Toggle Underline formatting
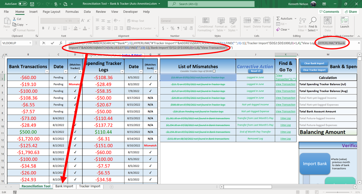 (54, 28)
